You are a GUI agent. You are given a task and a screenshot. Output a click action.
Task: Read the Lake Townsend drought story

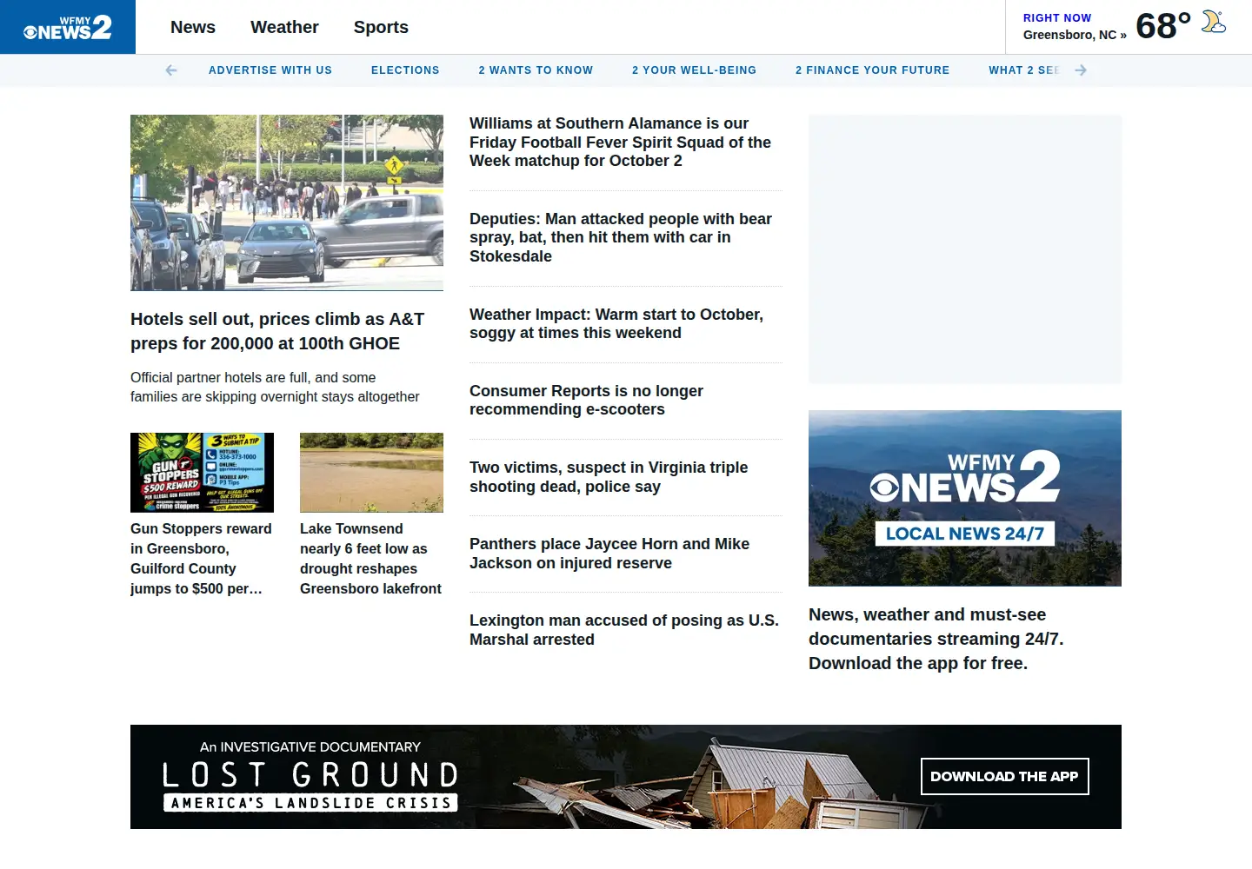coord(370,559)
